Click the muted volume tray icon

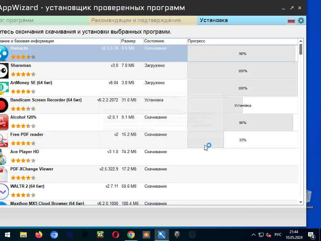[268, 235]
